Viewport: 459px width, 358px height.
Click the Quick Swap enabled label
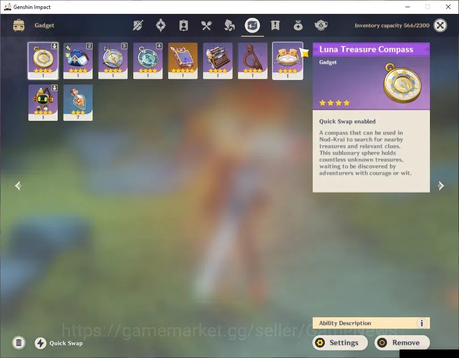(x=347, y=121)
